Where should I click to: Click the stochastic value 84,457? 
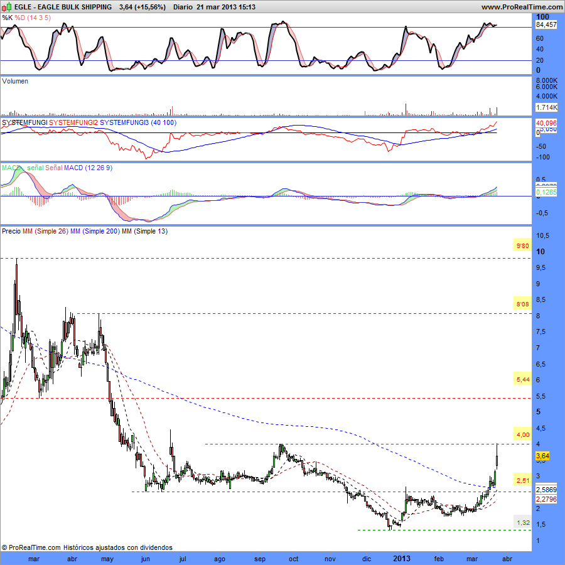(x=546, y=25)
